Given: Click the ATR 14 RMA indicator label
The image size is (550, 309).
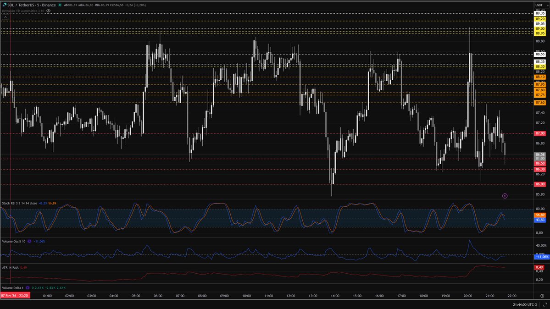Looking at the screenshot, I should (10, 267).
